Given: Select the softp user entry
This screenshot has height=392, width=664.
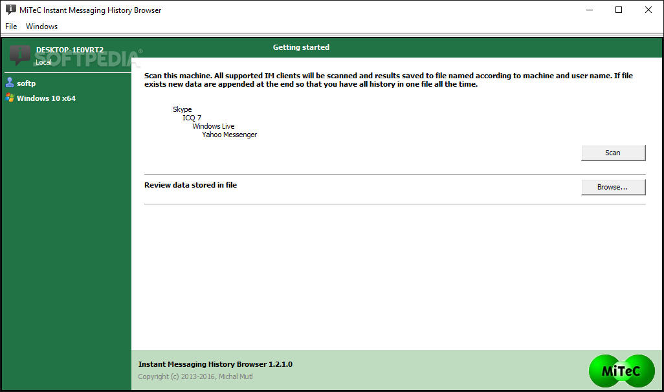Looking at the screenshot, I should coord(26,83).
